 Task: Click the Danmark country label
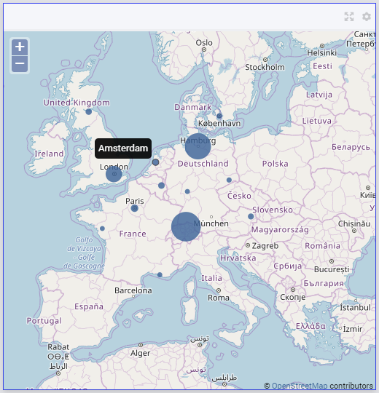pyautogui.click(x=192, y=107)
